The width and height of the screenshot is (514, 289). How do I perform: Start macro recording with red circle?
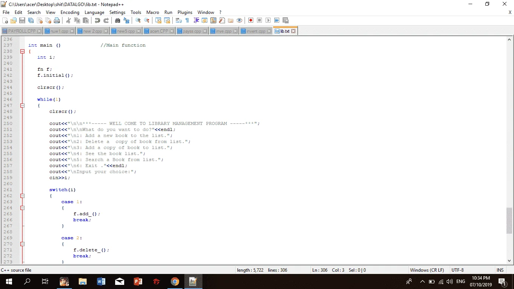tap(251, 20)
